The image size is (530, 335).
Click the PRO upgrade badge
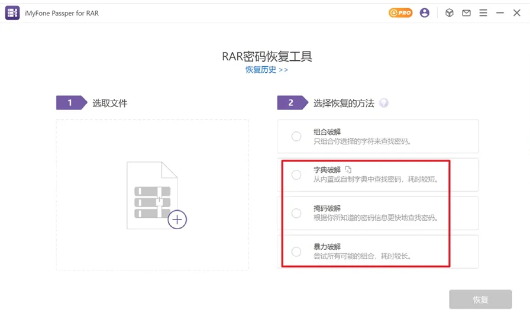click(400, 12)
